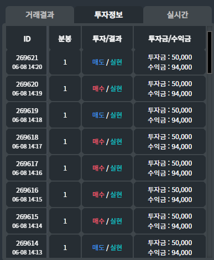Click the 매수 / 실현 result for 269618
The width and height of the screenshot is (214, 260).
pos(107,142)
